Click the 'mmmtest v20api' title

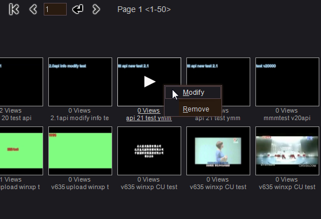point(287,118)
